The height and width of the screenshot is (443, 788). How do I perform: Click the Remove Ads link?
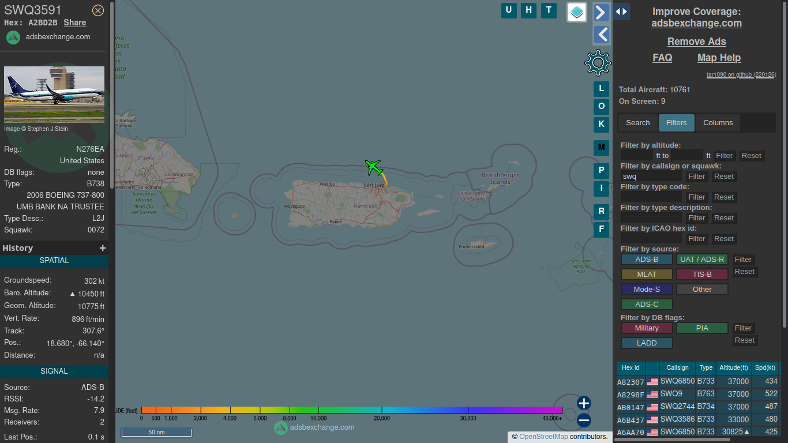pyautogui.click(x=696, y=42)
